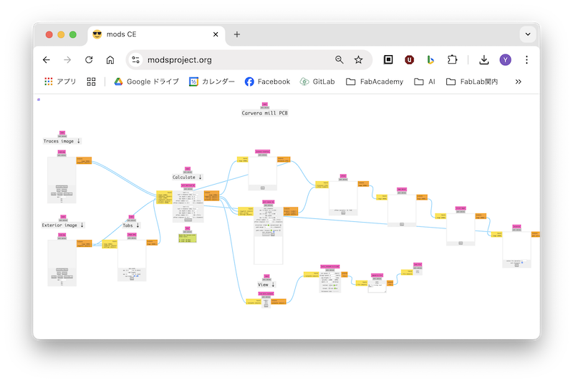The image size is (573, 383).
Task: Expand the AI bookmark folder
Action: 425,82
